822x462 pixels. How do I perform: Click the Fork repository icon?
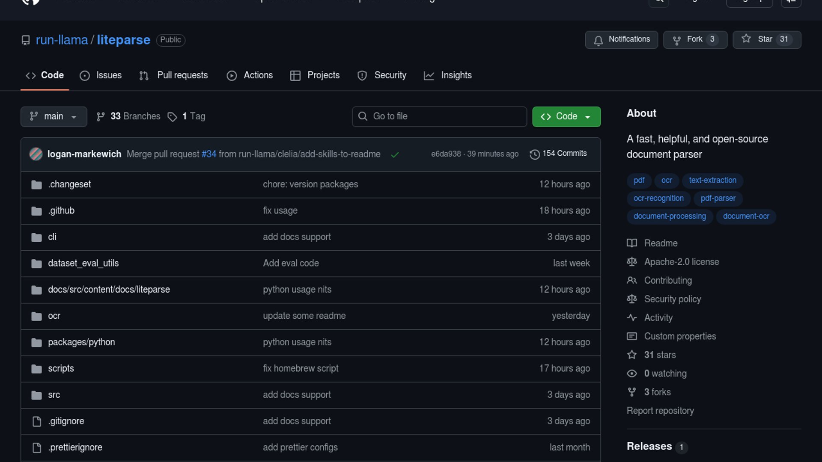(676, 40)
